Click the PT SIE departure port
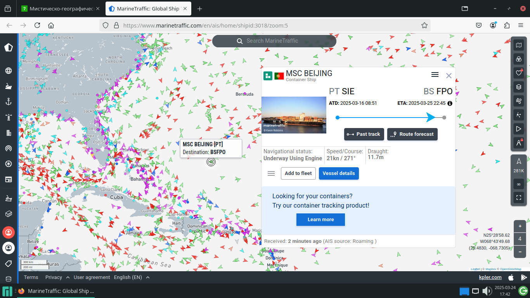 [x=342, y=92]
